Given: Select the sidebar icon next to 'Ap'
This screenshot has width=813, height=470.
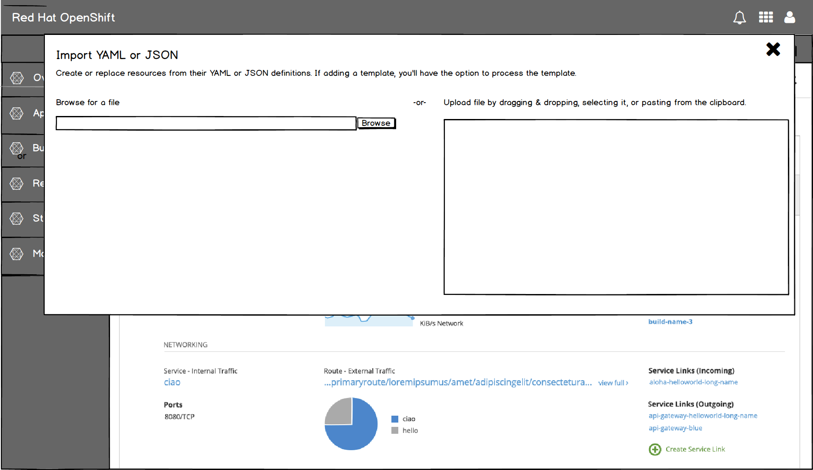Looking at the screenshot, I should click(17, 113).
